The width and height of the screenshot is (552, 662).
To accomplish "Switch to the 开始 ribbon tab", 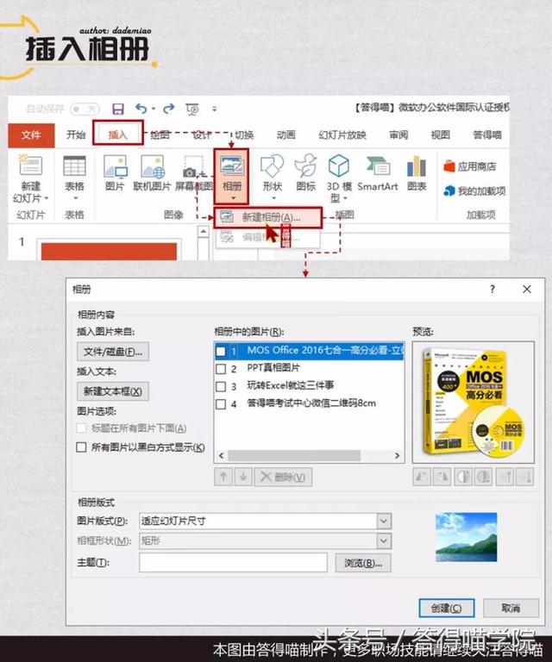I will click(x=76, y=134).
